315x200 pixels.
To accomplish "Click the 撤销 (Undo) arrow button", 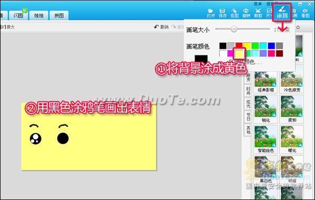I will 161,27.
